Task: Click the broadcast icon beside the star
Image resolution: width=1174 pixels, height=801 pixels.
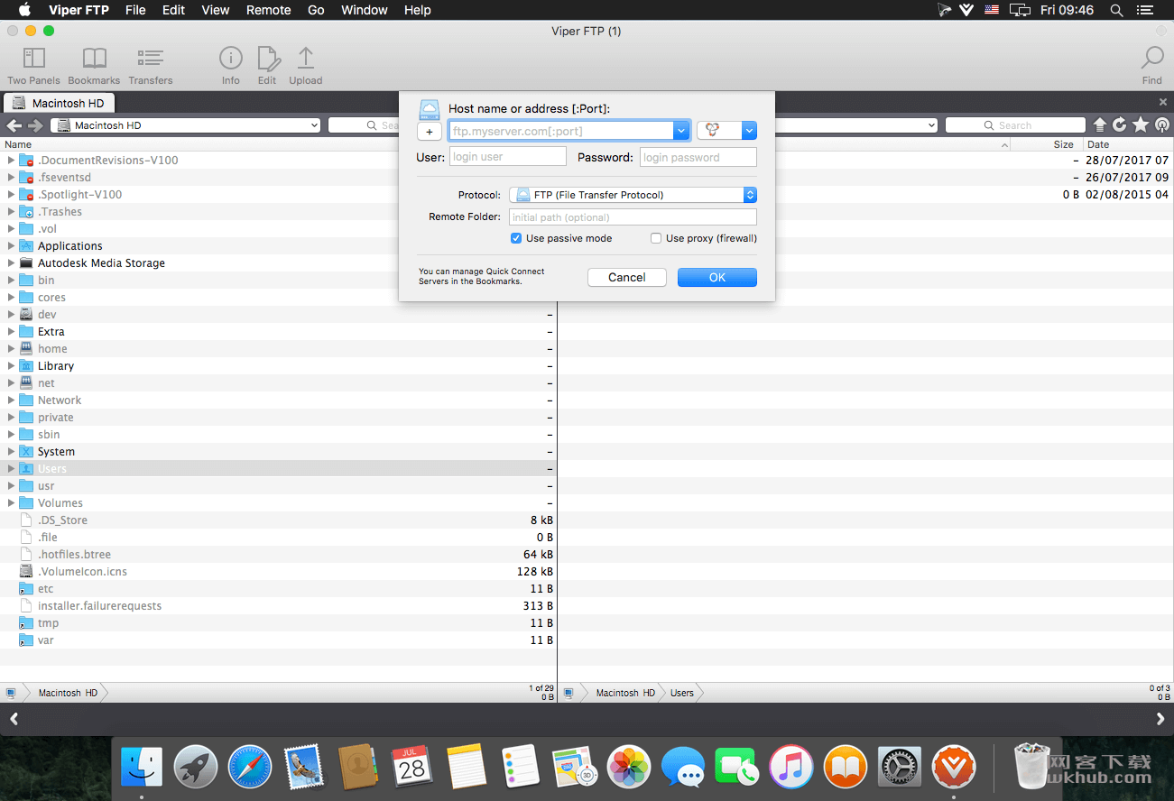Action: coord(1161,125)
